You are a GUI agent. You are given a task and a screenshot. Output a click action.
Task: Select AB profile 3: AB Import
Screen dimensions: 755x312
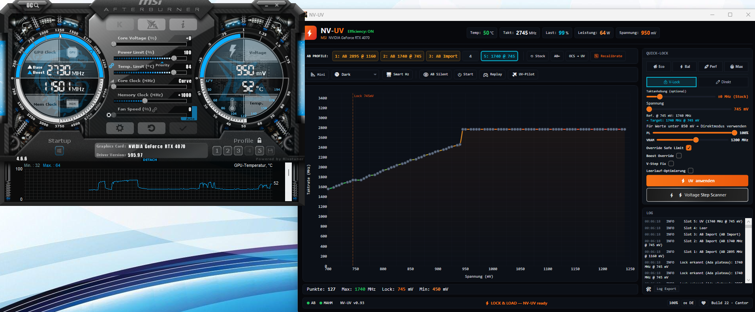click(443, 56)
